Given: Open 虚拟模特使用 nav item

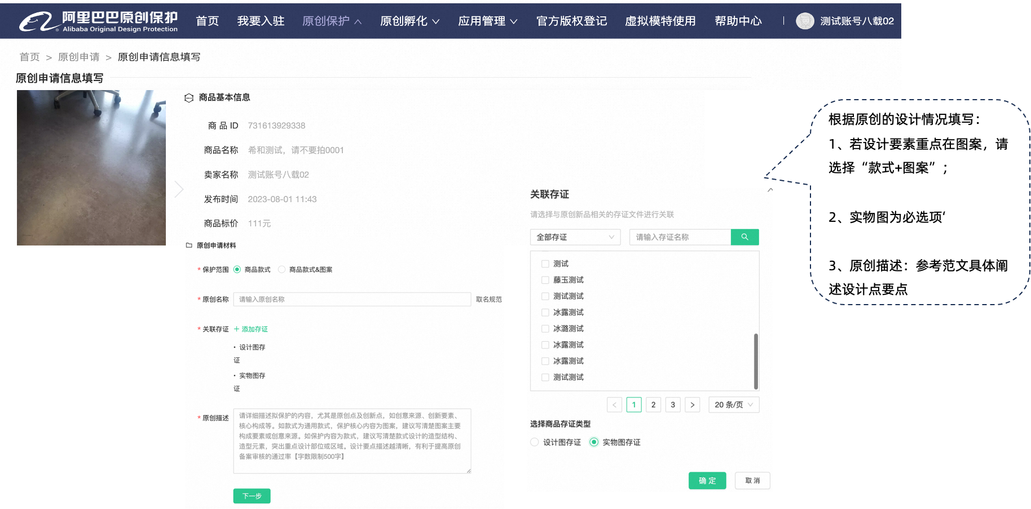Looking at the screenshot, I should [x=660, y=21].
